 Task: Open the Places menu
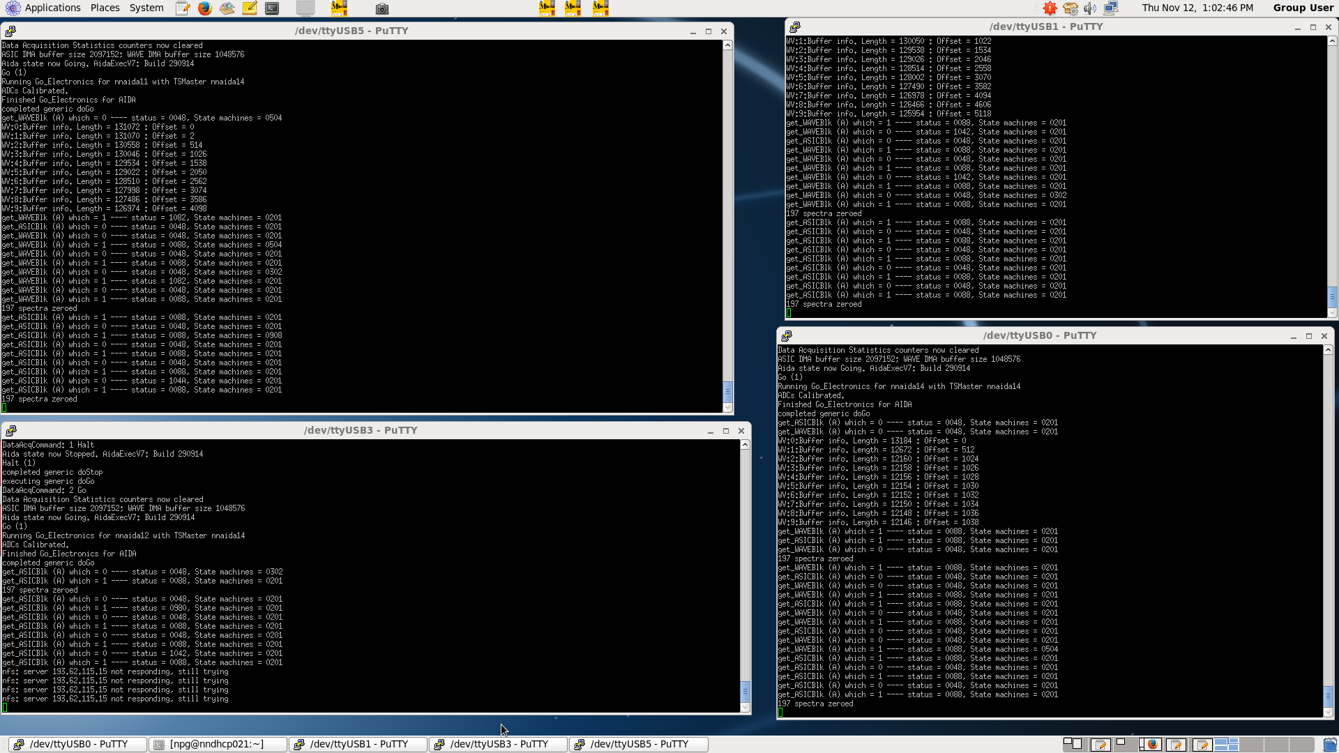105,8
